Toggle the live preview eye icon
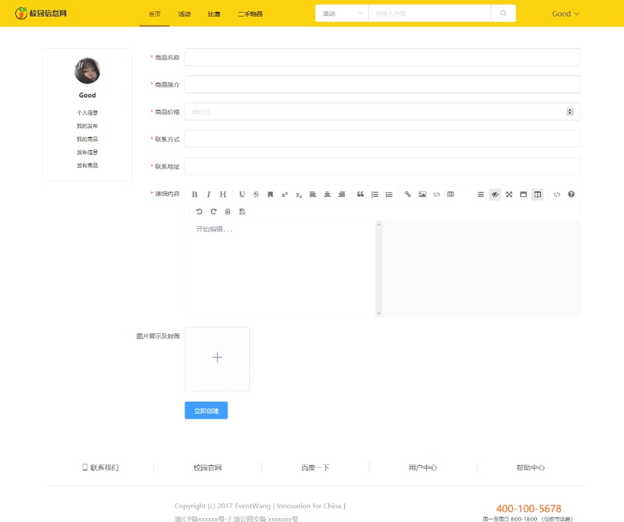The image size is (624, 522). pyautogui.click(x=495, y=194)
